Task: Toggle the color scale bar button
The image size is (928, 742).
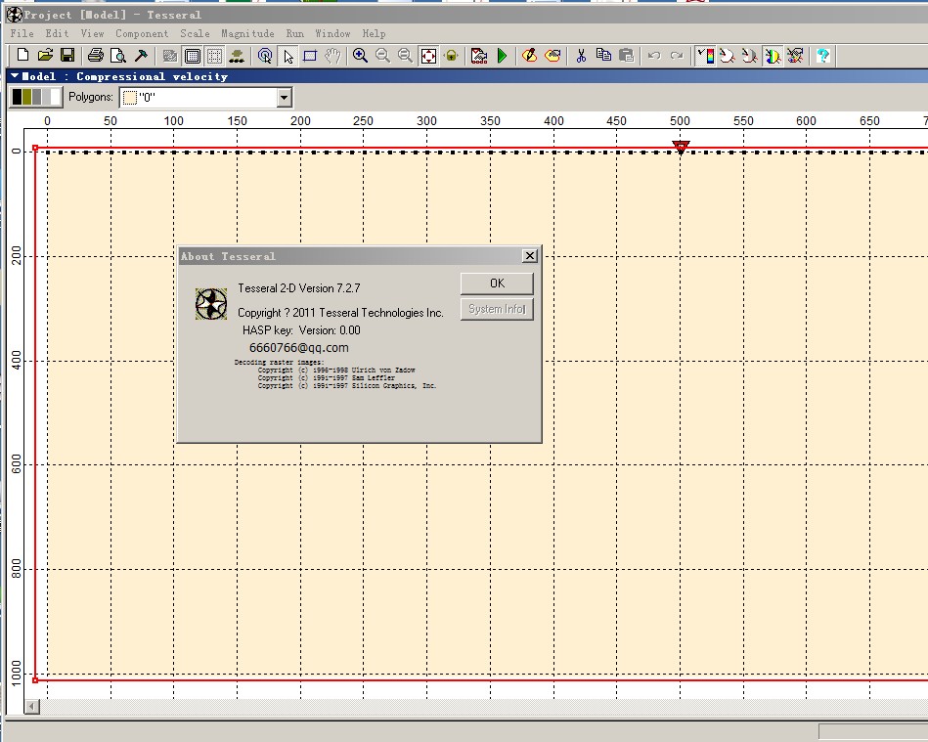Action: (705, 56)
